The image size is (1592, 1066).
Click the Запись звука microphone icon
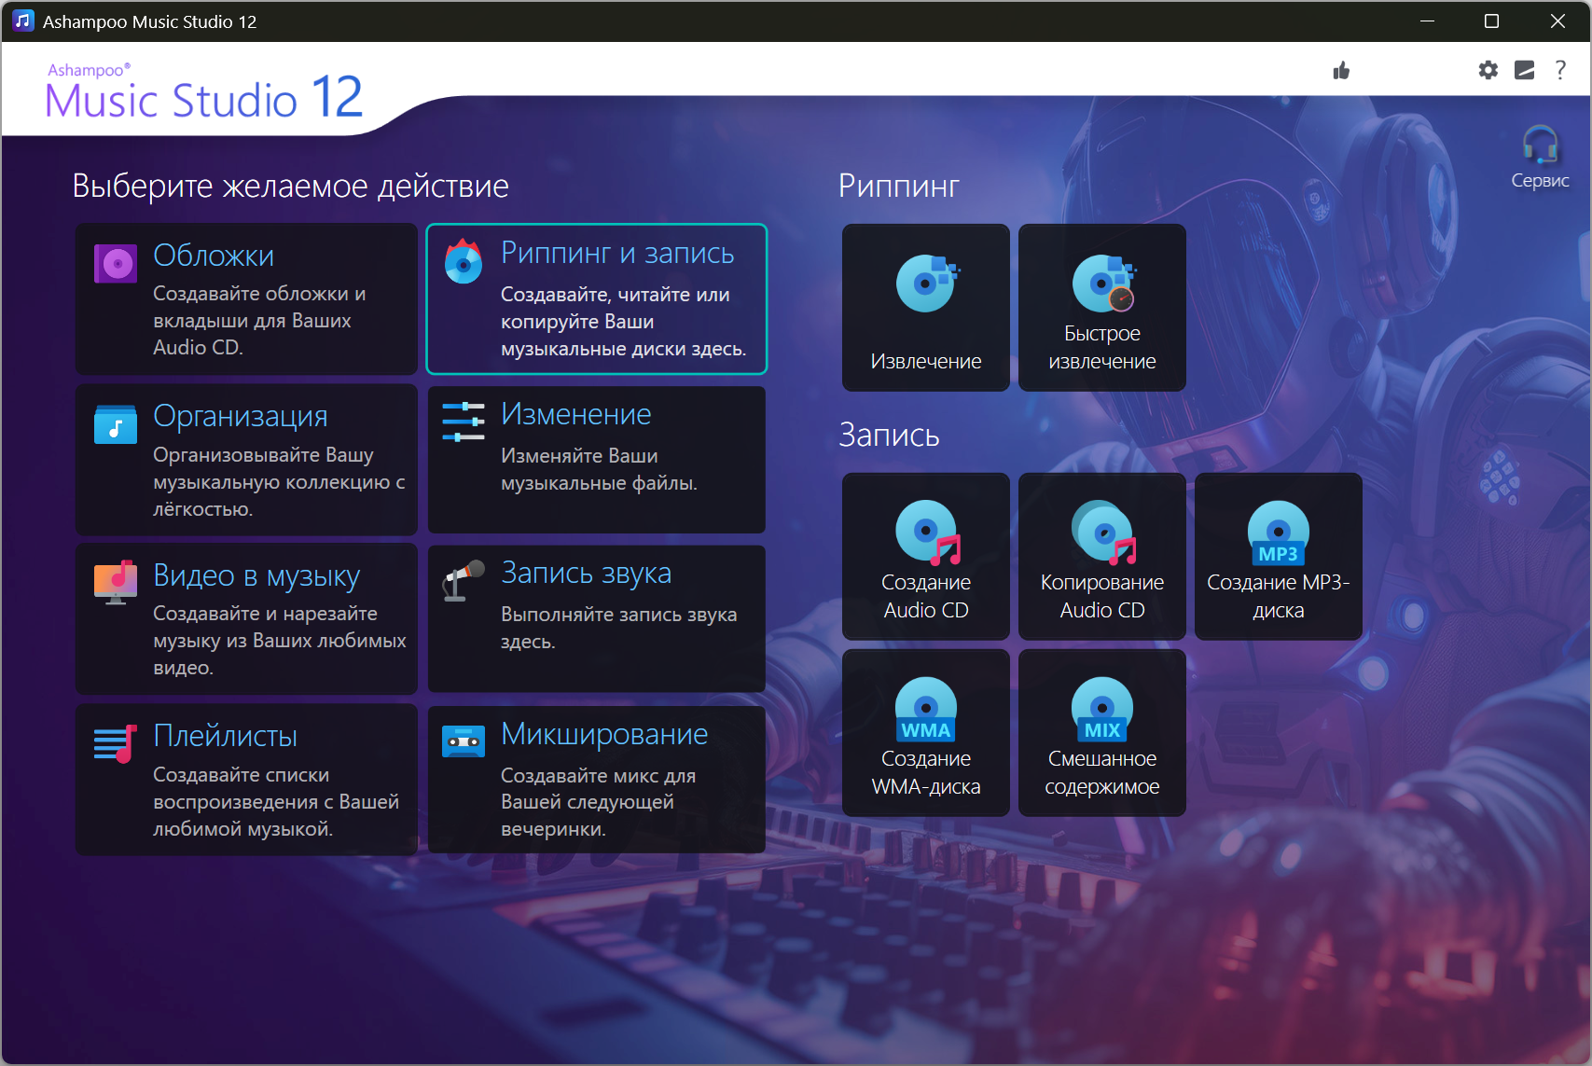464,581
